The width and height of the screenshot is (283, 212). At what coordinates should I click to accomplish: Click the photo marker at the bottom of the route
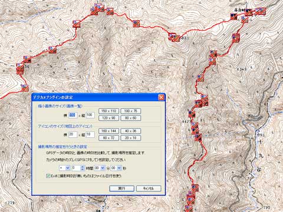coord(189,208)
